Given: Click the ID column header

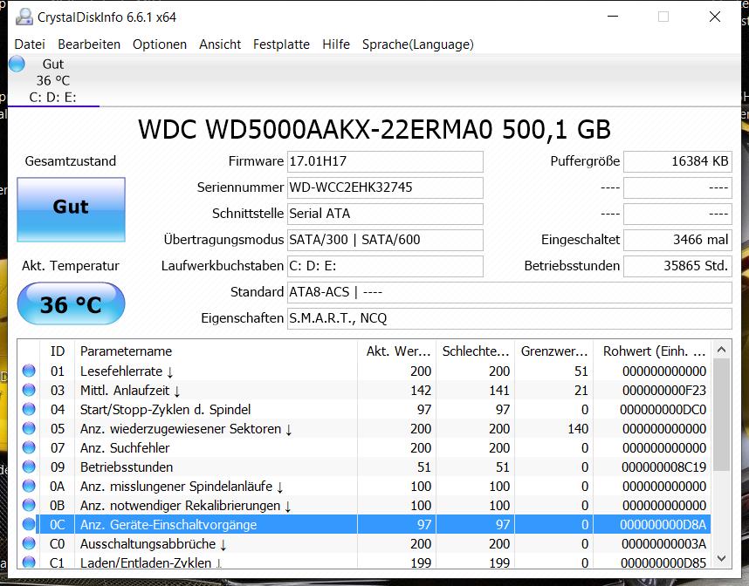Looking at the screenshot, I should point(58,351).
